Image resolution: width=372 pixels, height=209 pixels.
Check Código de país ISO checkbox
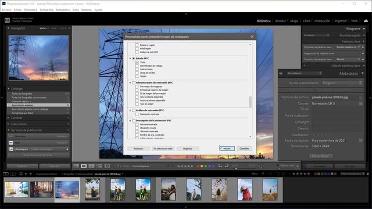click(137, 52)
